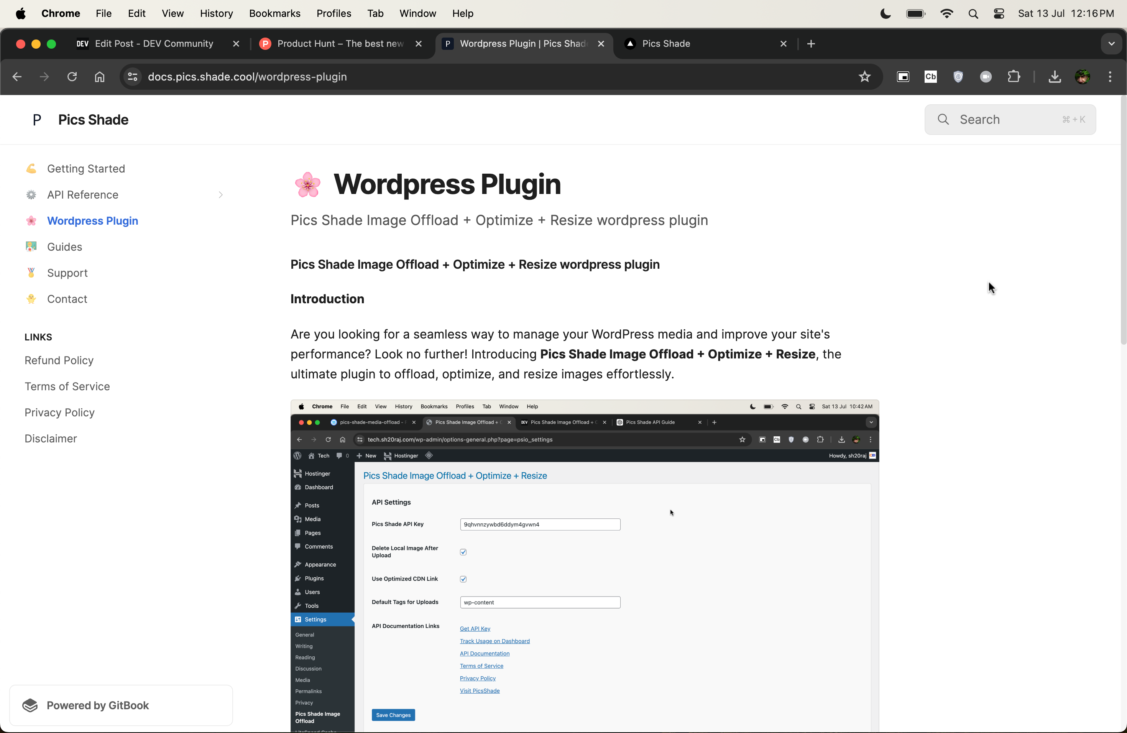Click the browser forward arrow
Image resolution: width=1127 pixels, height=733 pixels.
click(44, 77)
